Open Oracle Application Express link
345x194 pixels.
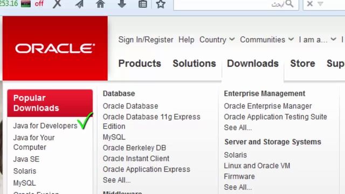[147, 169]
